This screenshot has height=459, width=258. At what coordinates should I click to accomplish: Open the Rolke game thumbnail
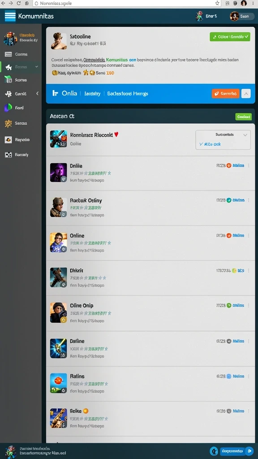59,418
